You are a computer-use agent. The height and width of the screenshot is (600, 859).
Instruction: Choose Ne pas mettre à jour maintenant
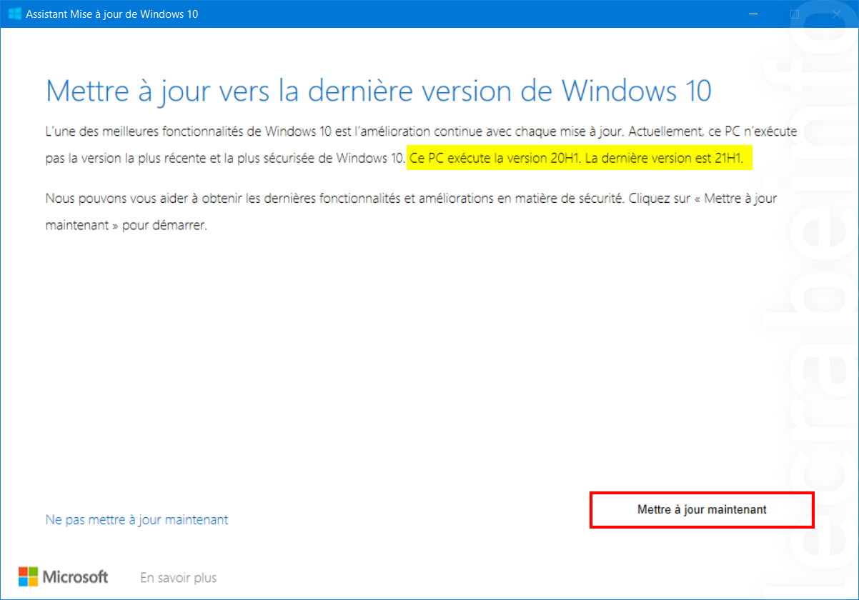[x=136, y=519]
